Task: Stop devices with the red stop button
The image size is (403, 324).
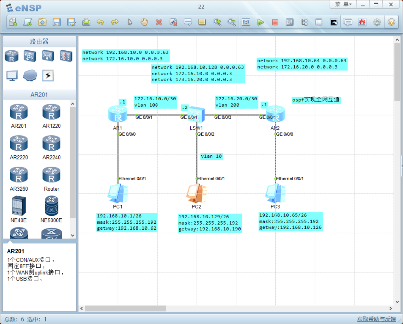Action: [275, 22]
